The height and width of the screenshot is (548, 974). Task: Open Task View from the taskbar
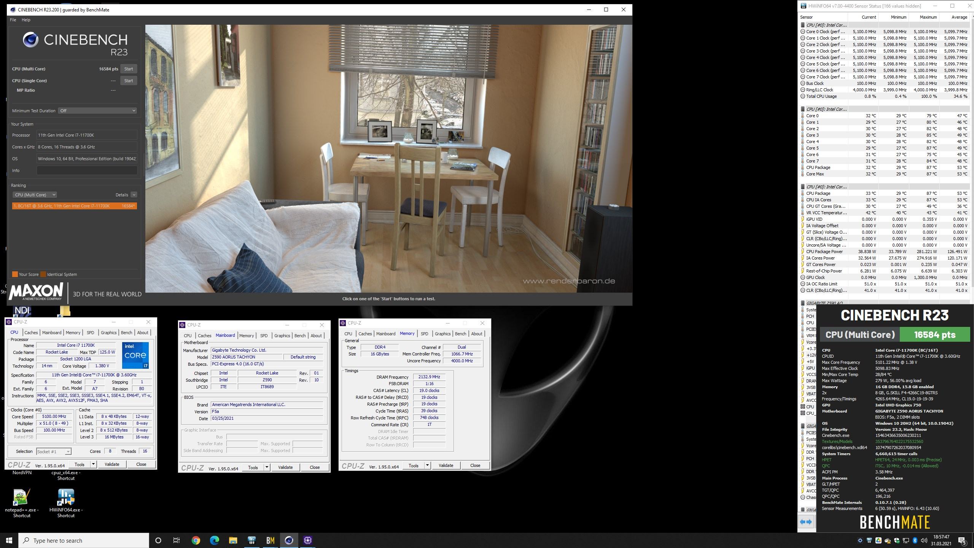[x=177, y=540]
